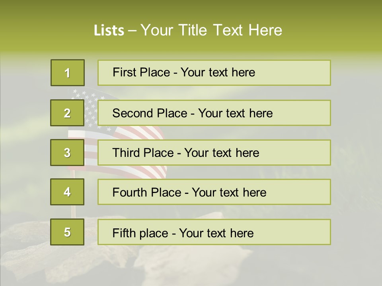Click the Fifth place text box
Screen dimensions: 382x286
tap(214, 232)
